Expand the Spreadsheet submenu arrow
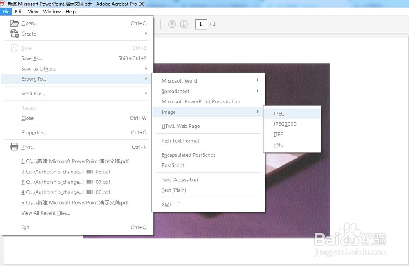409x266 pixels. [258, 91]
